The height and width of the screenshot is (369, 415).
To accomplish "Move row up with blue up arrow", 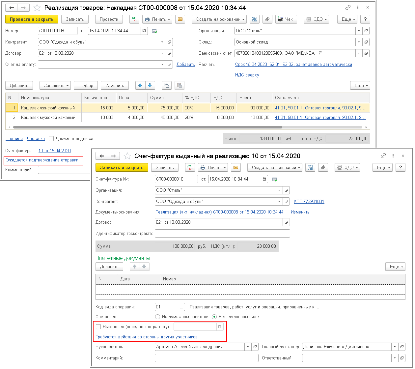I will click(x=140, y=85).
